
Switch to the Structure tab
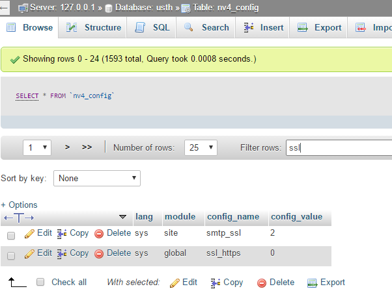tap(92, 27)
